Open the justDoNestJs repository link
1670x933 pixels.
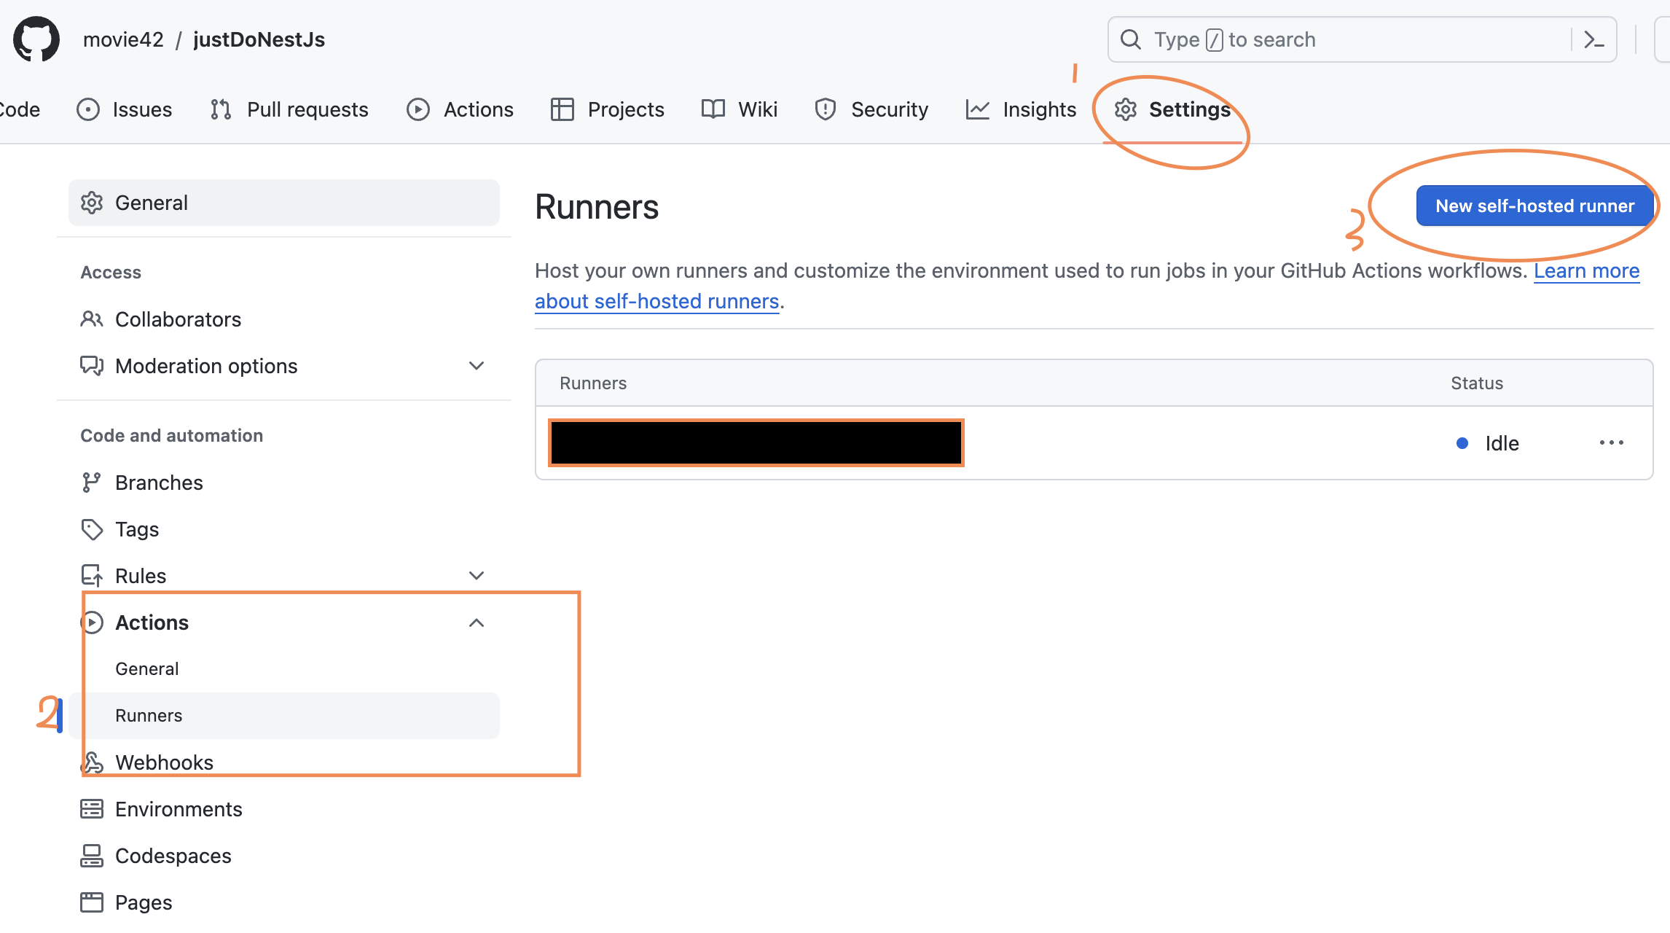(x=259, y=39)
